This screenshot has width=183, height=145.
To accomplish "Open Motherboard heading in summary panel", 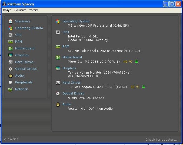I will coord(72,57).
